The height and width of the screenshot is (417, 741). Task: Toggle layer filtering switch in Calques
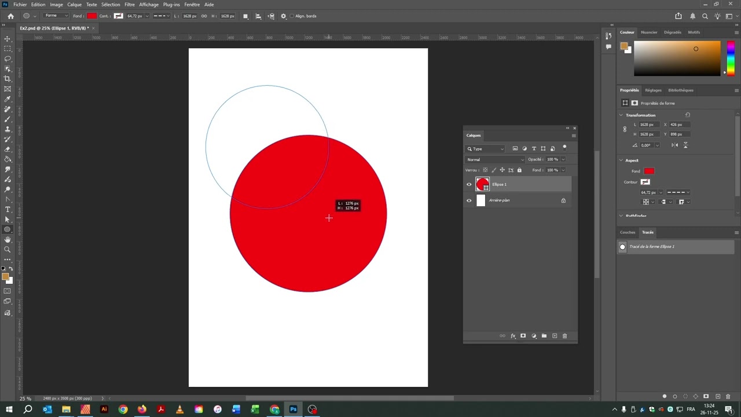pos(564,148)
